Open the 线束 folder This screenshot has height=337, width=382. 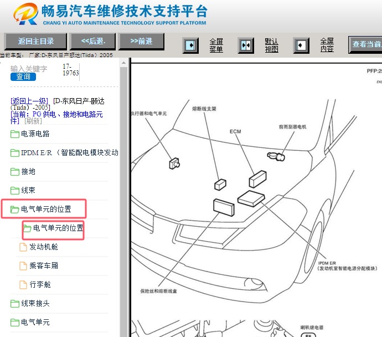point(28,190)
